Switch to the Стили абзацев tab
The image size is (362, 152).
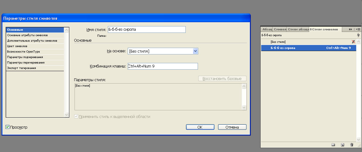tap(298, 29)
